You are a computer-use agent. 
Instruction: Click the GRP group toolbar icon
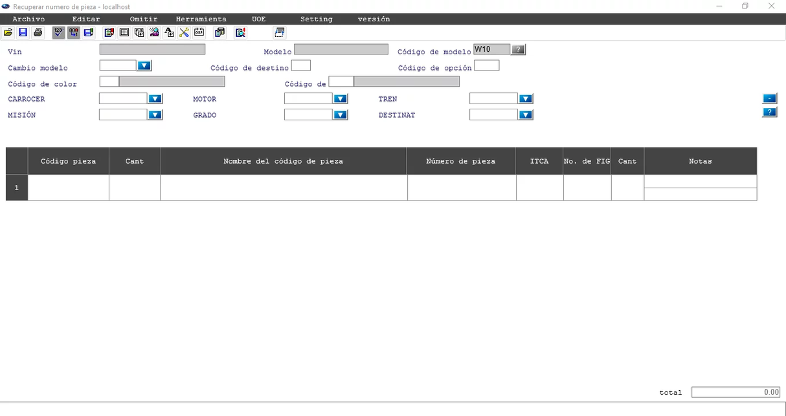(199, 32)
